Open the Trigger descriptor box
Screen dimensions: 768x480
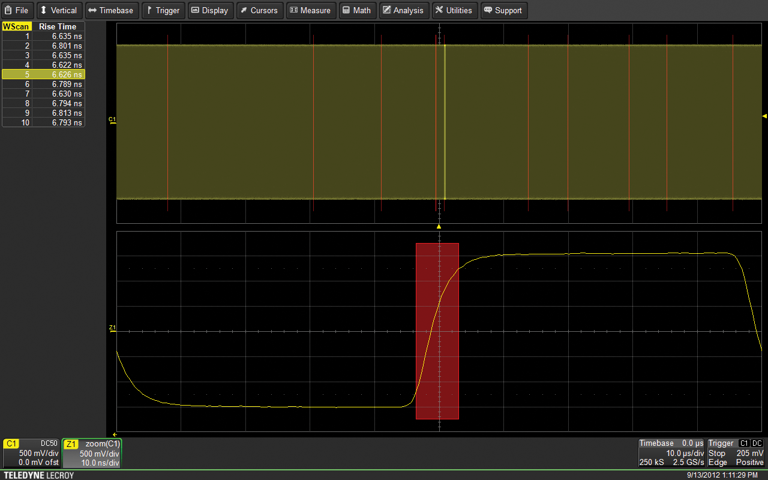pyautogui.click(x=736, y=453)
